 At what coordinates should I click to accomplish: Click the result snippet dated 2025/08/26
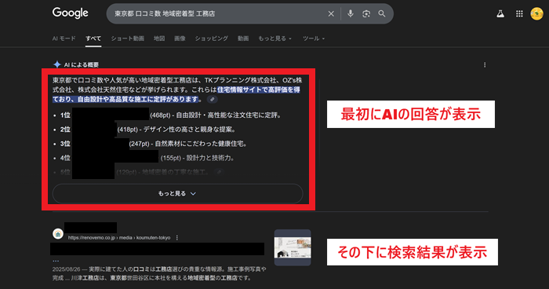tap(159, 273)
